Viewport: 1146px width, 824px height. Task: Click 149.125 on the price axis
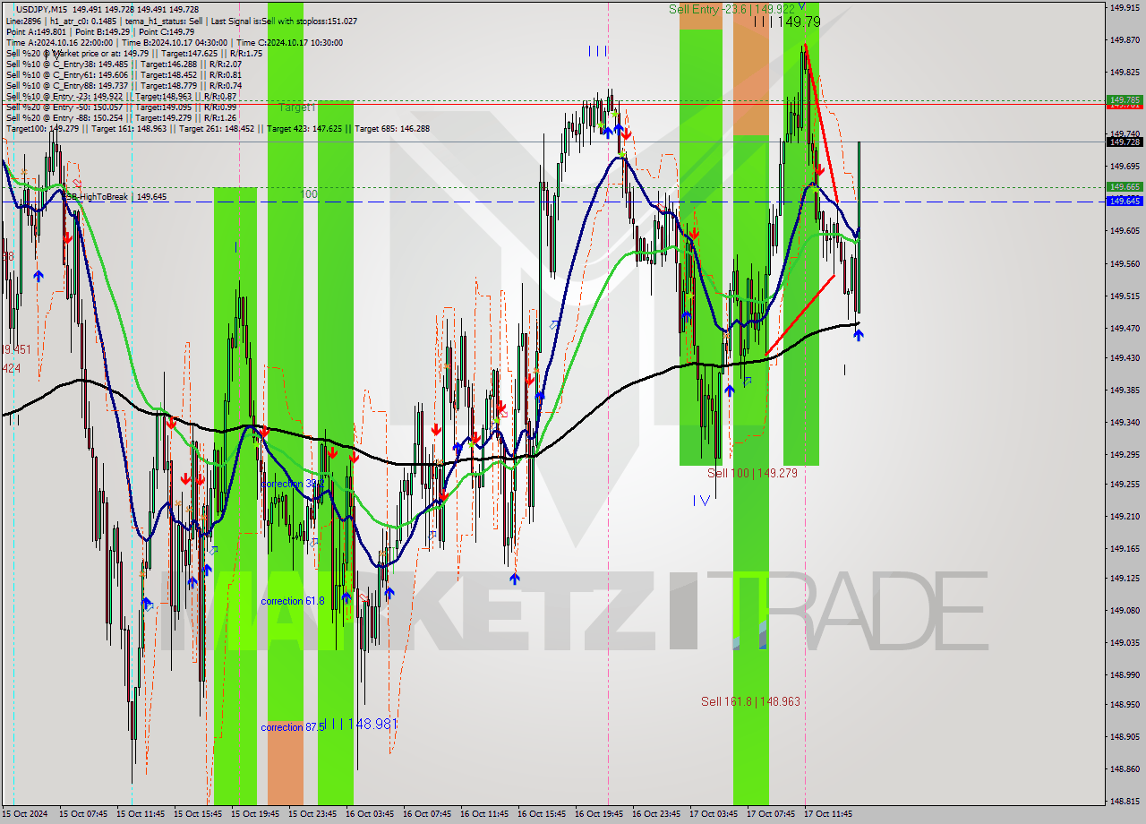point(1125,578)
